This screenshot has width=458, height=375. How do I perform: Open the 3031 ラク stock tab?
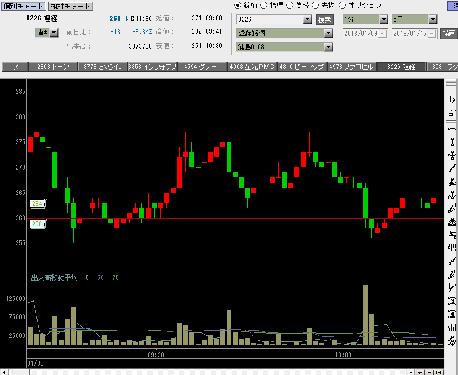click(442, 67)
